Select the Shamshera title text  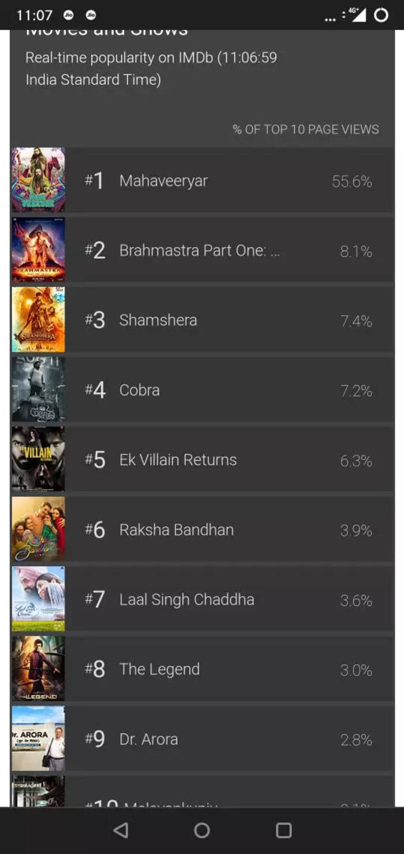coord(158,320)
